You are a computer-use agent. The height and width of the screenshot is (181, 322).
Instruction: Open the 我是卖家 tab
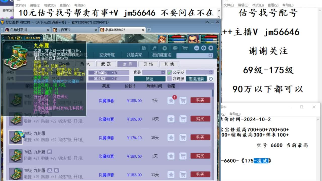(x=134, y=55)
